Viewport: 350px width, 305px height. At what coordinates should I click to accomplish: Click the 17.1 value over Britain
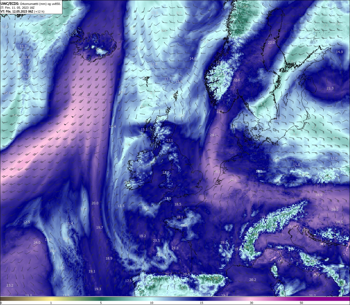170,140
